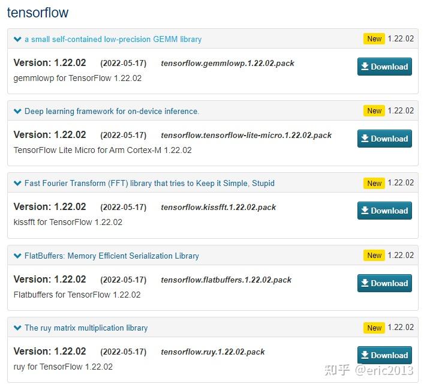Collapse the Deep learning framework section
The height and width of the screenshot is (387, 424).
tap(17, 111)
